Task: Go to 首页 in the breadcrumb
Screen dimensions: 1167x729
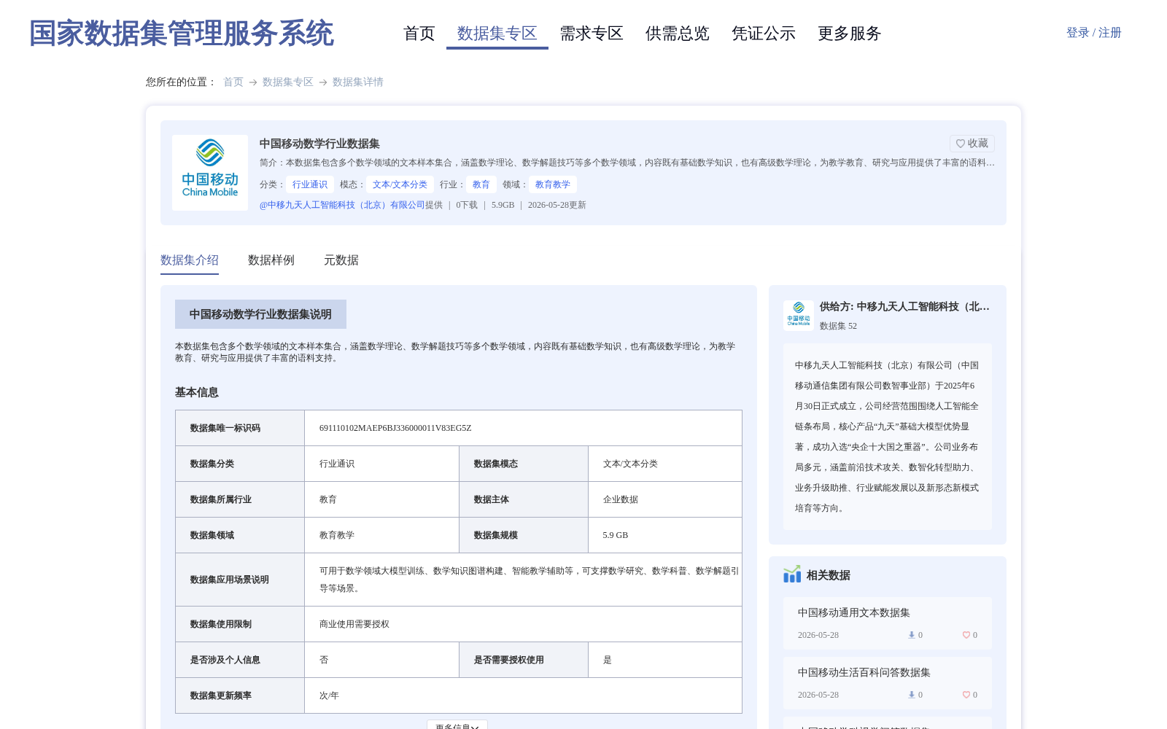Action: [x=233, y=82]
